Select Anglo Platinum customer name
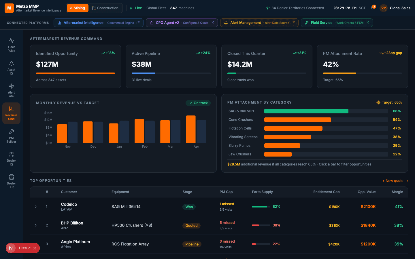The image size is (415, 259). click(76, 242)
